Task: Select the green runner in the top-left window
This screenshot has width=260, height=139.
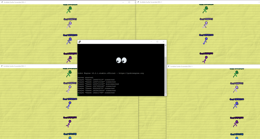Action: coord(69,10)
